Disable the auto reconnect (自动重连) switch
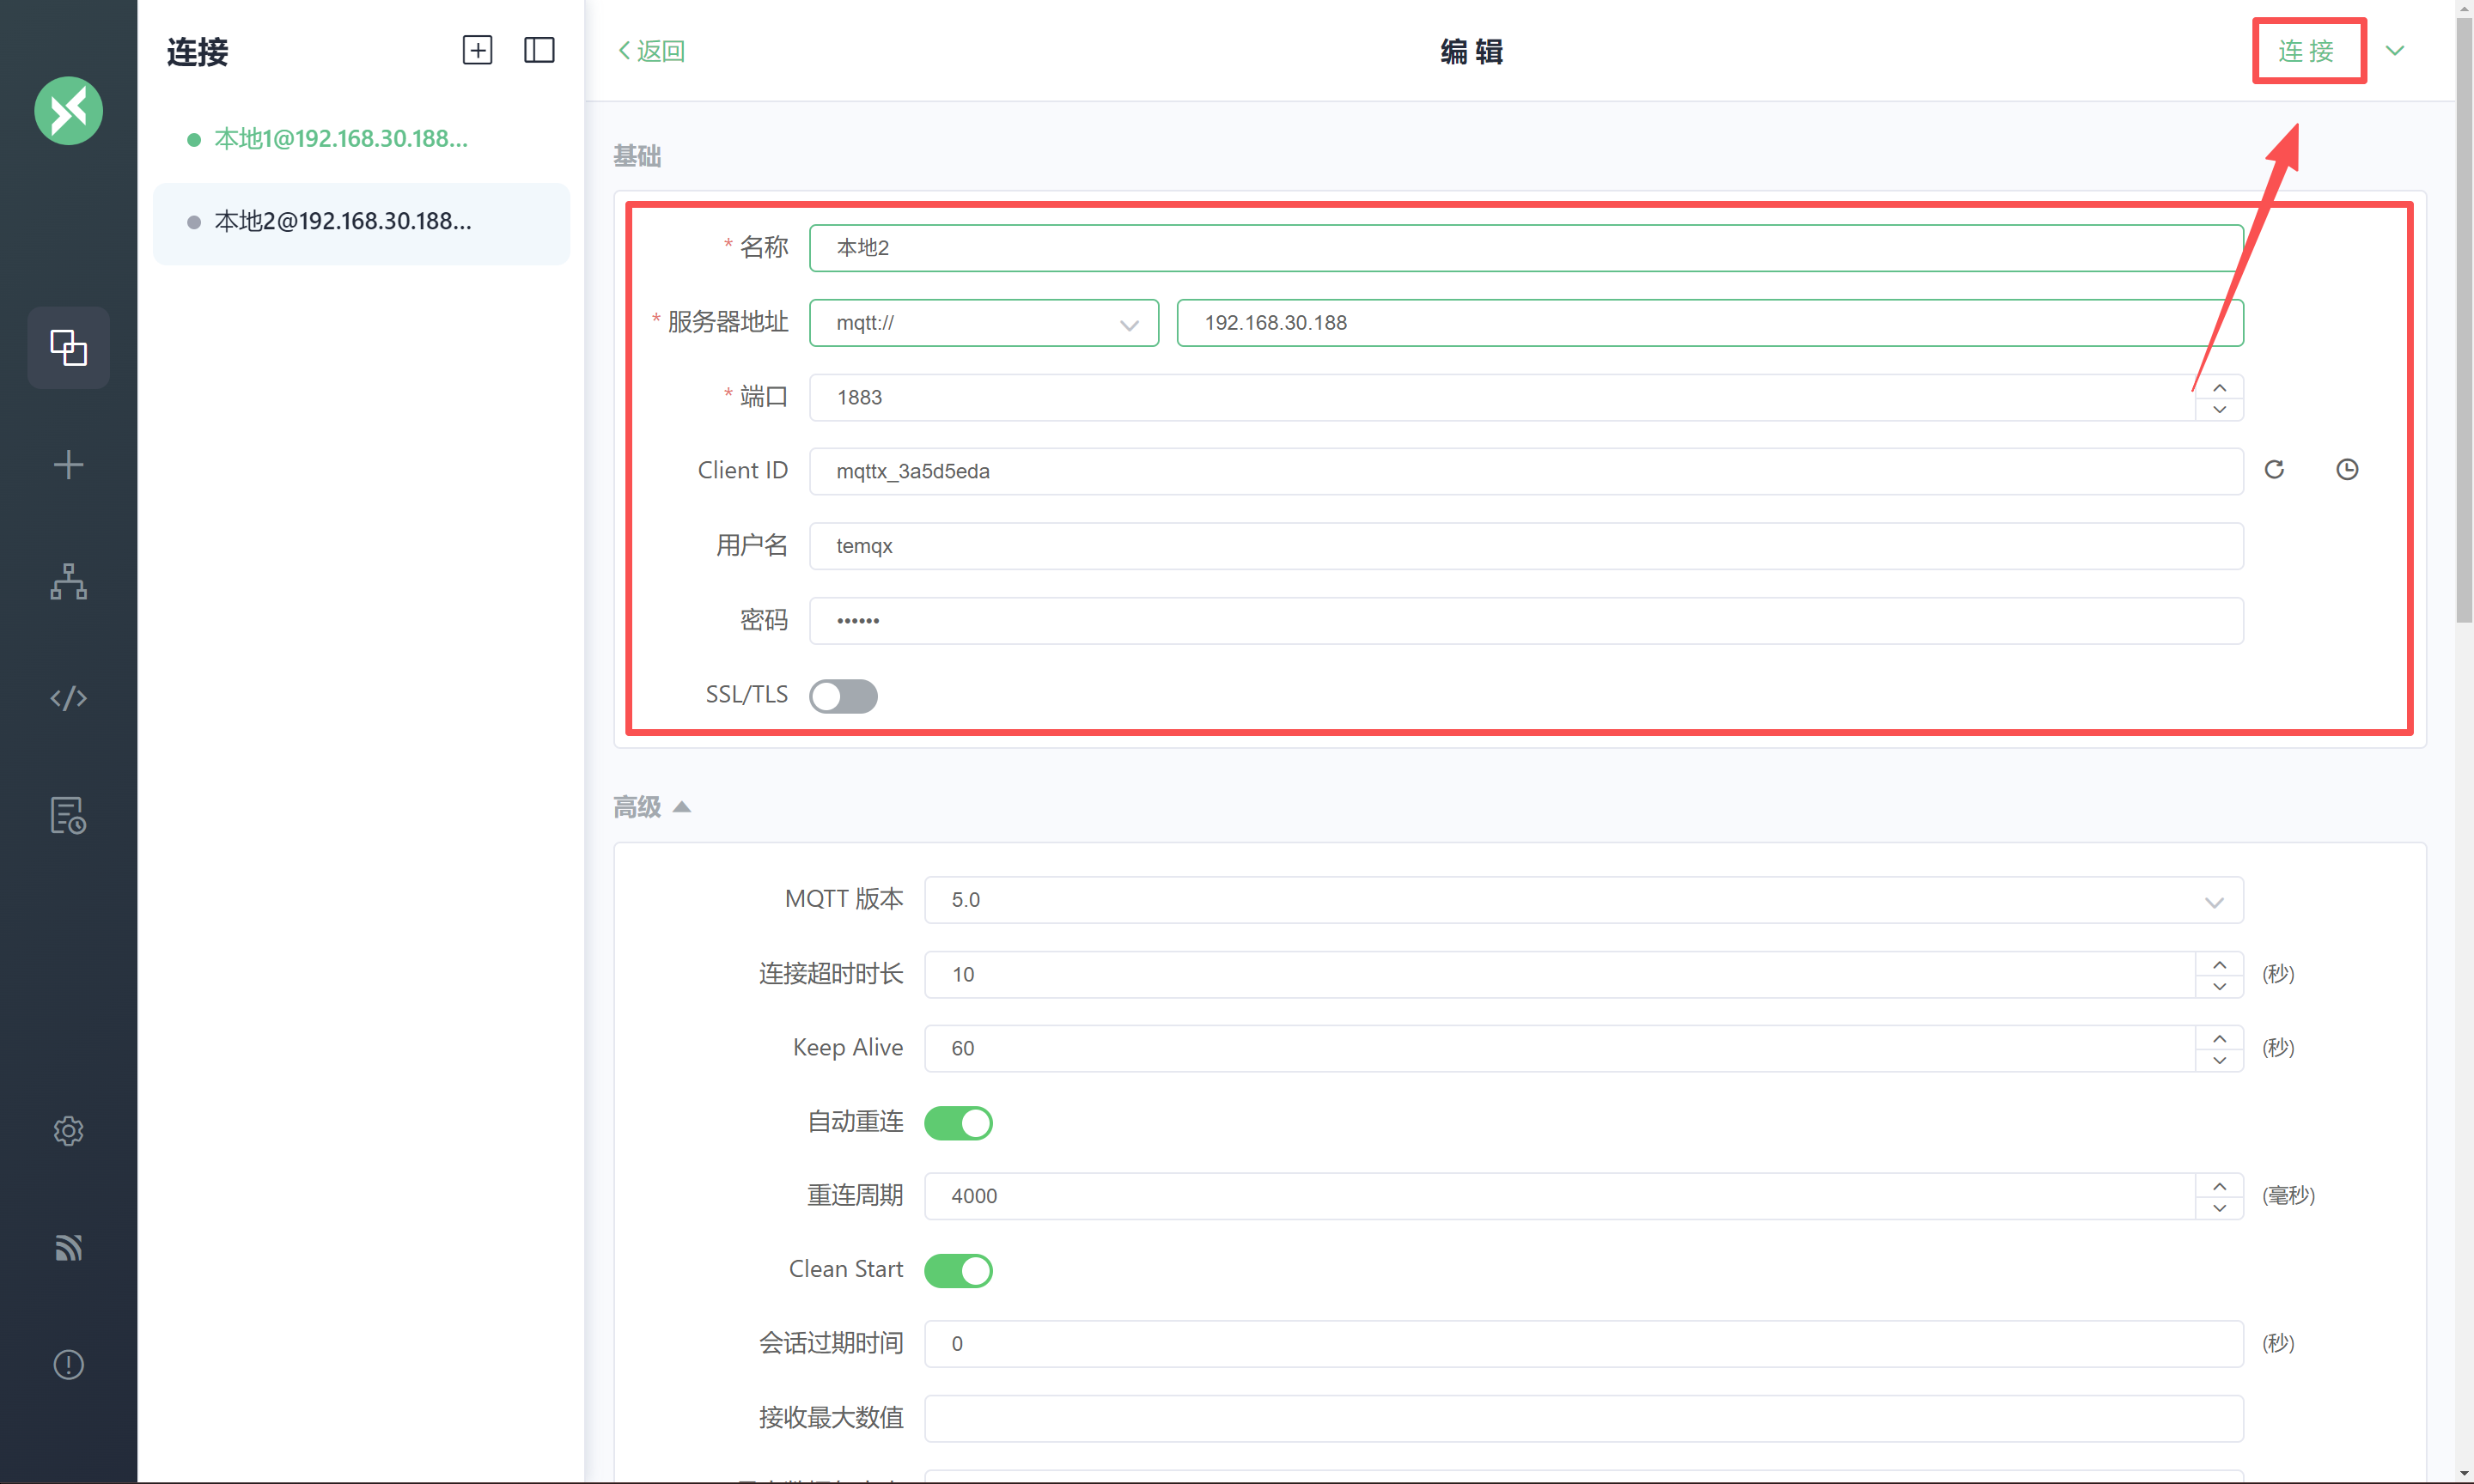 [x=958, y=1123]
